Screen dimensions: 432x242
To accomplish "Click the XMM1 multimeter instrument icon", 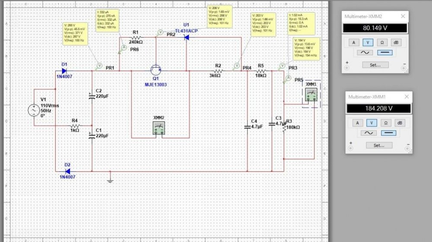I will pos(311,95).
